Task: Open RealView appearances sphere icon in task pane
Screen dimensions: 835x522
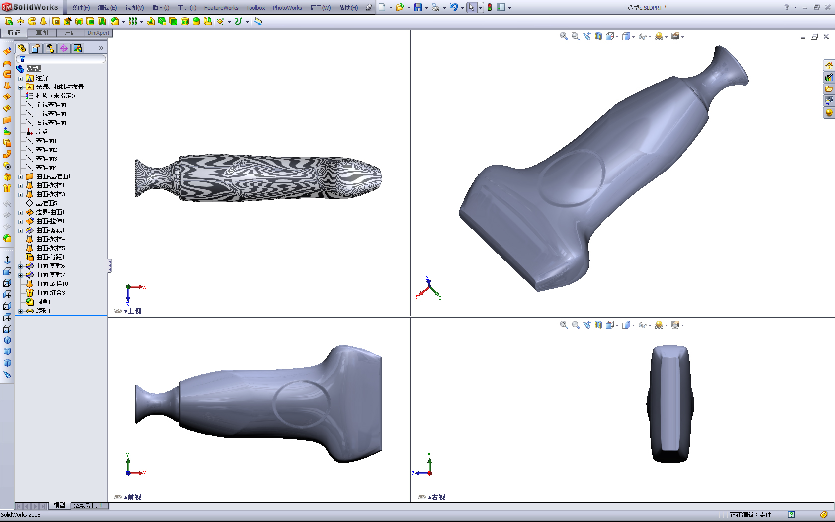Action: pos(829,112)
